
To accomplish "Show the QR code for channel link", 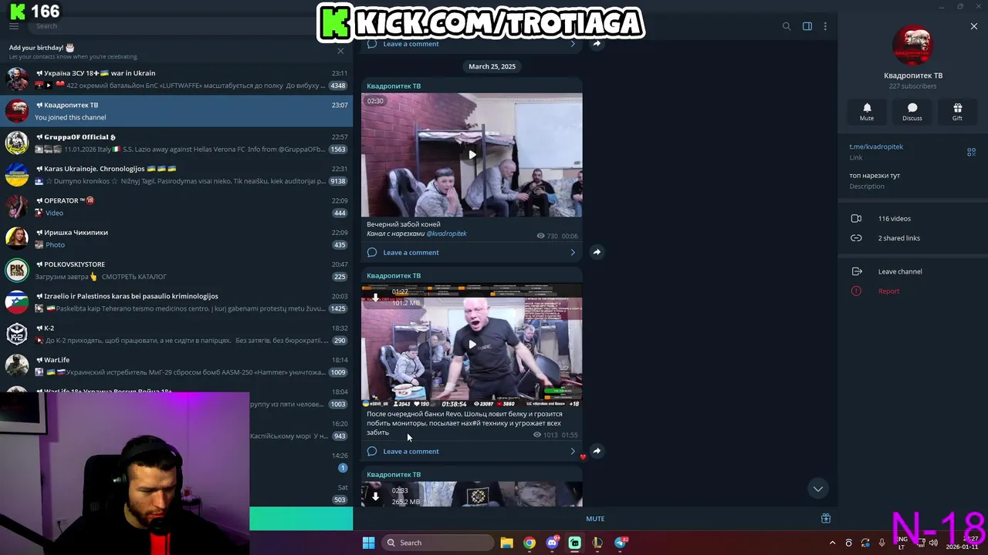I will pyautogui.click(x=971, y=152).
